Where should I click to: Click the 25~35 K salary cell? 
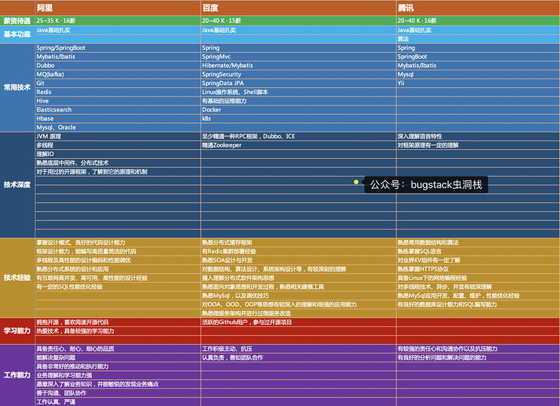pos(118,21)
